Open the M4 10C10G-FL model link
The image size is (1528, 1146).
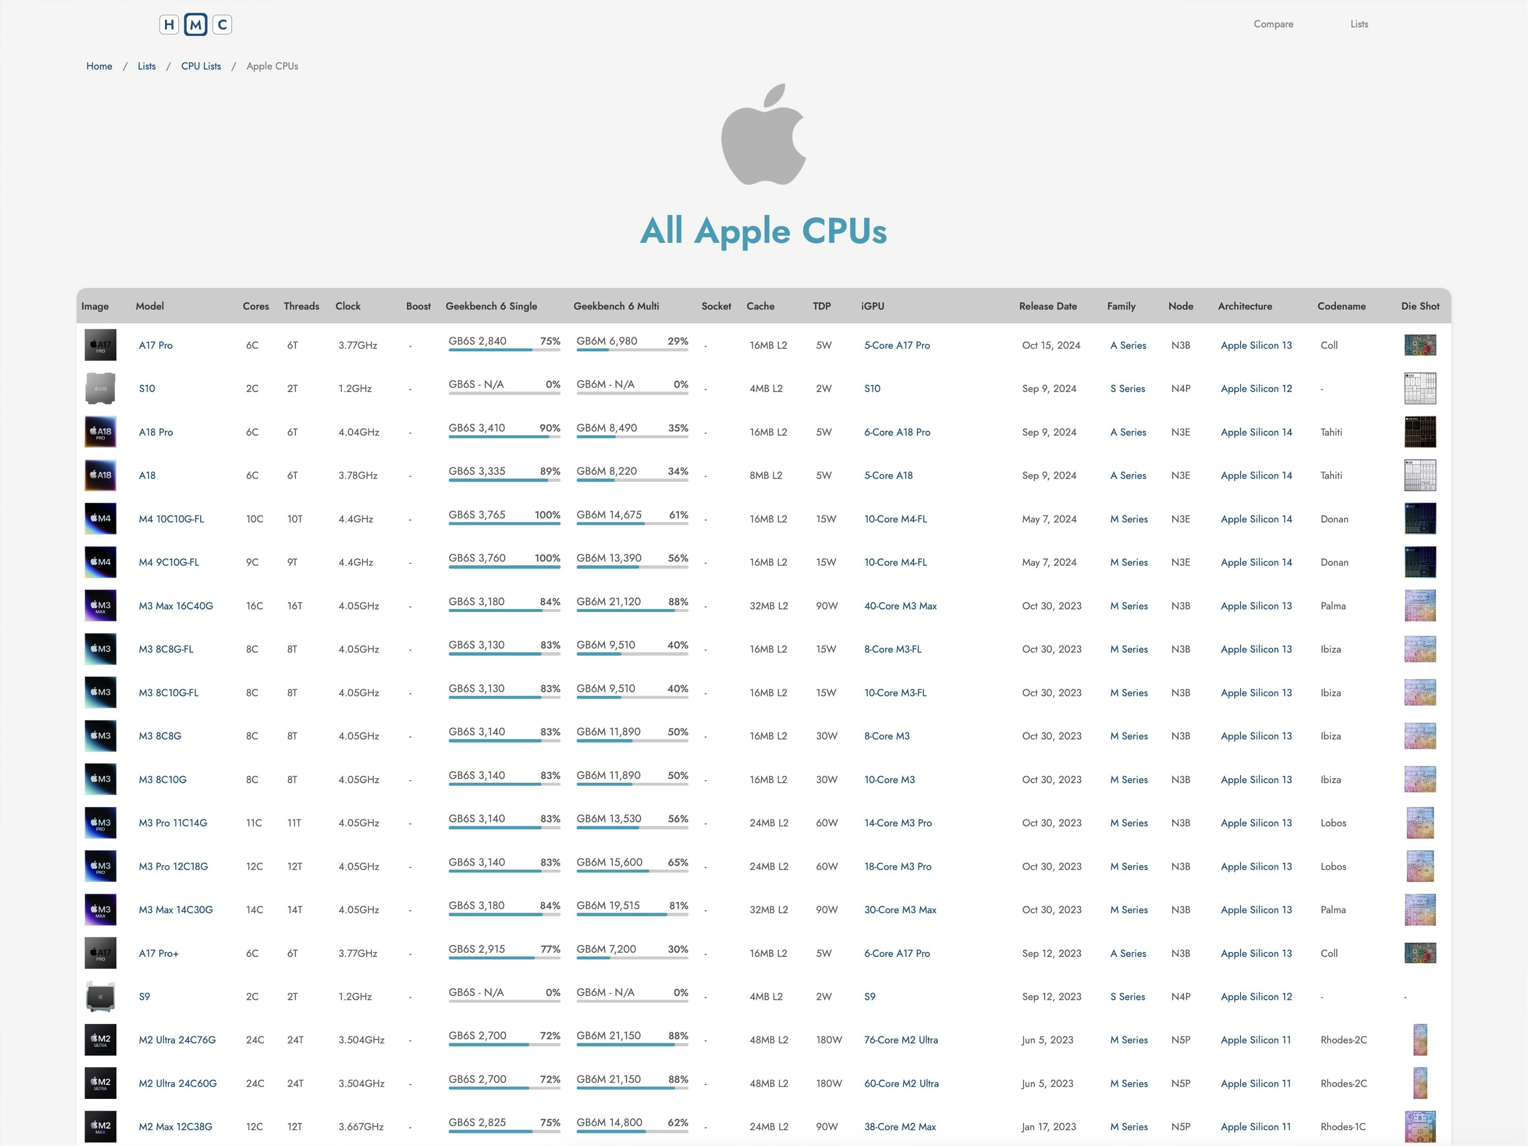tap(171, 519)
